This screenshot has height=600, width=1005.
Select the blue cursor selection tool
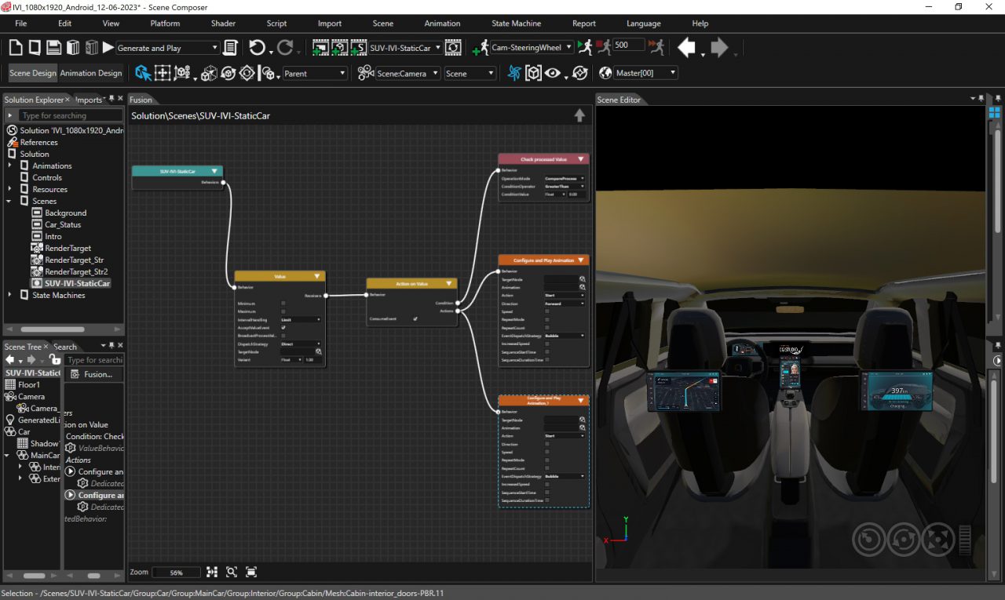tap(143, 73)
